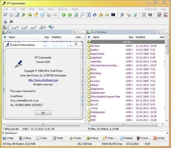Click the toolbar Delete (recycle bin) icon
The width and height of the screenshot is (171, 148).
coord(42,15)
